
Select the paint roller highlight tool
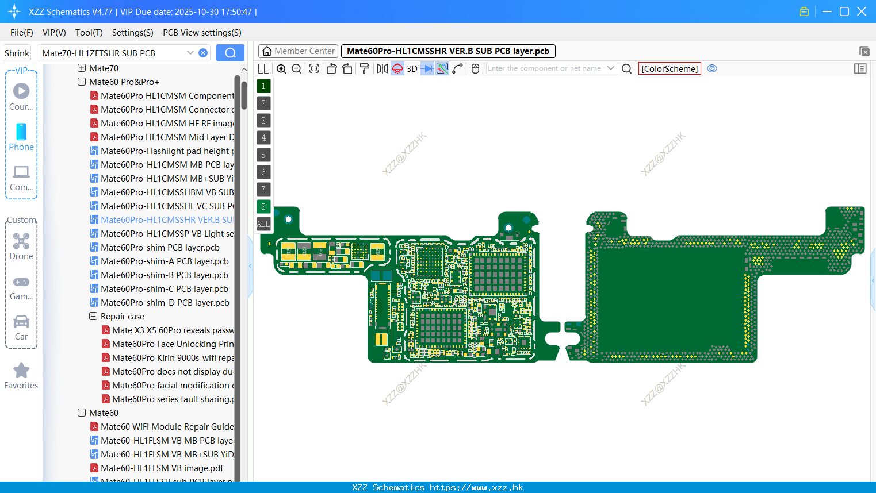(x=365, y=68)
